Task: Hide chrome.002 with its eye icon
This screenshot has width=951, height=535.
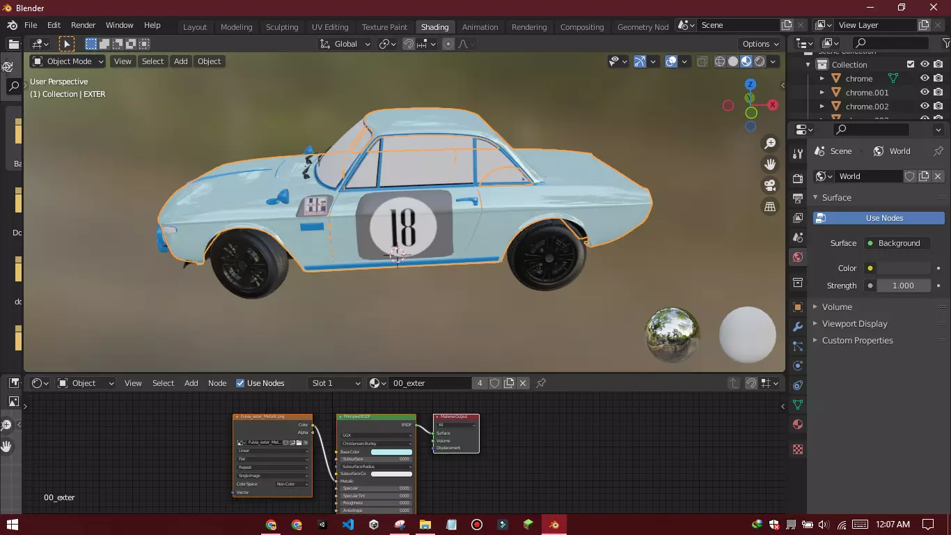Action: 925,107
